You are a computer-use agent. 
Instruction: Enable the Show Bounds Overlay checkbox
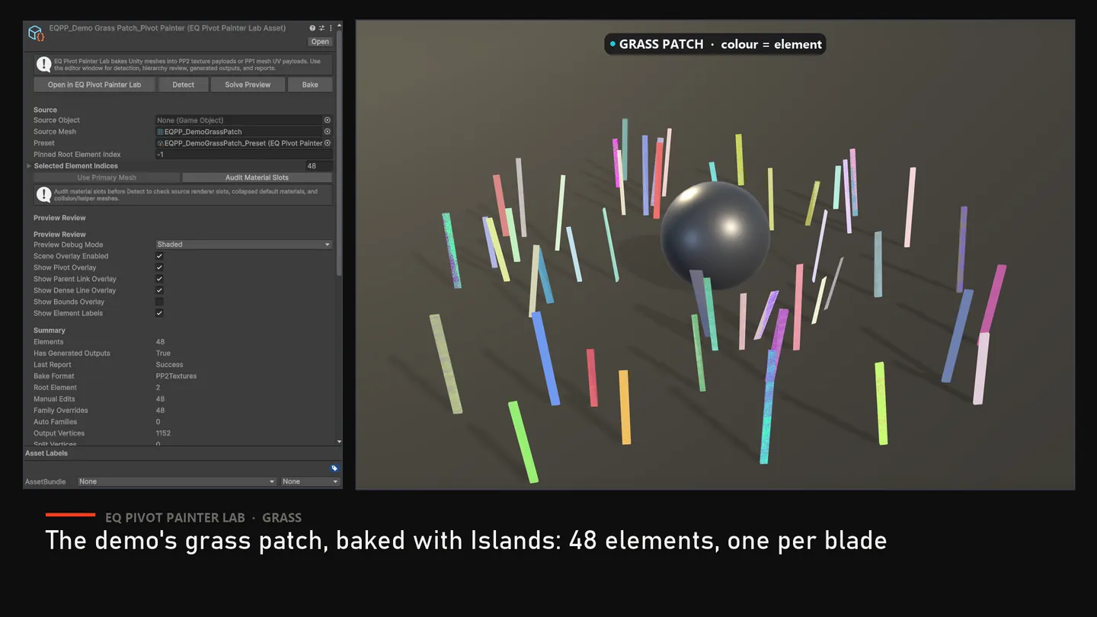pos(159,302)
